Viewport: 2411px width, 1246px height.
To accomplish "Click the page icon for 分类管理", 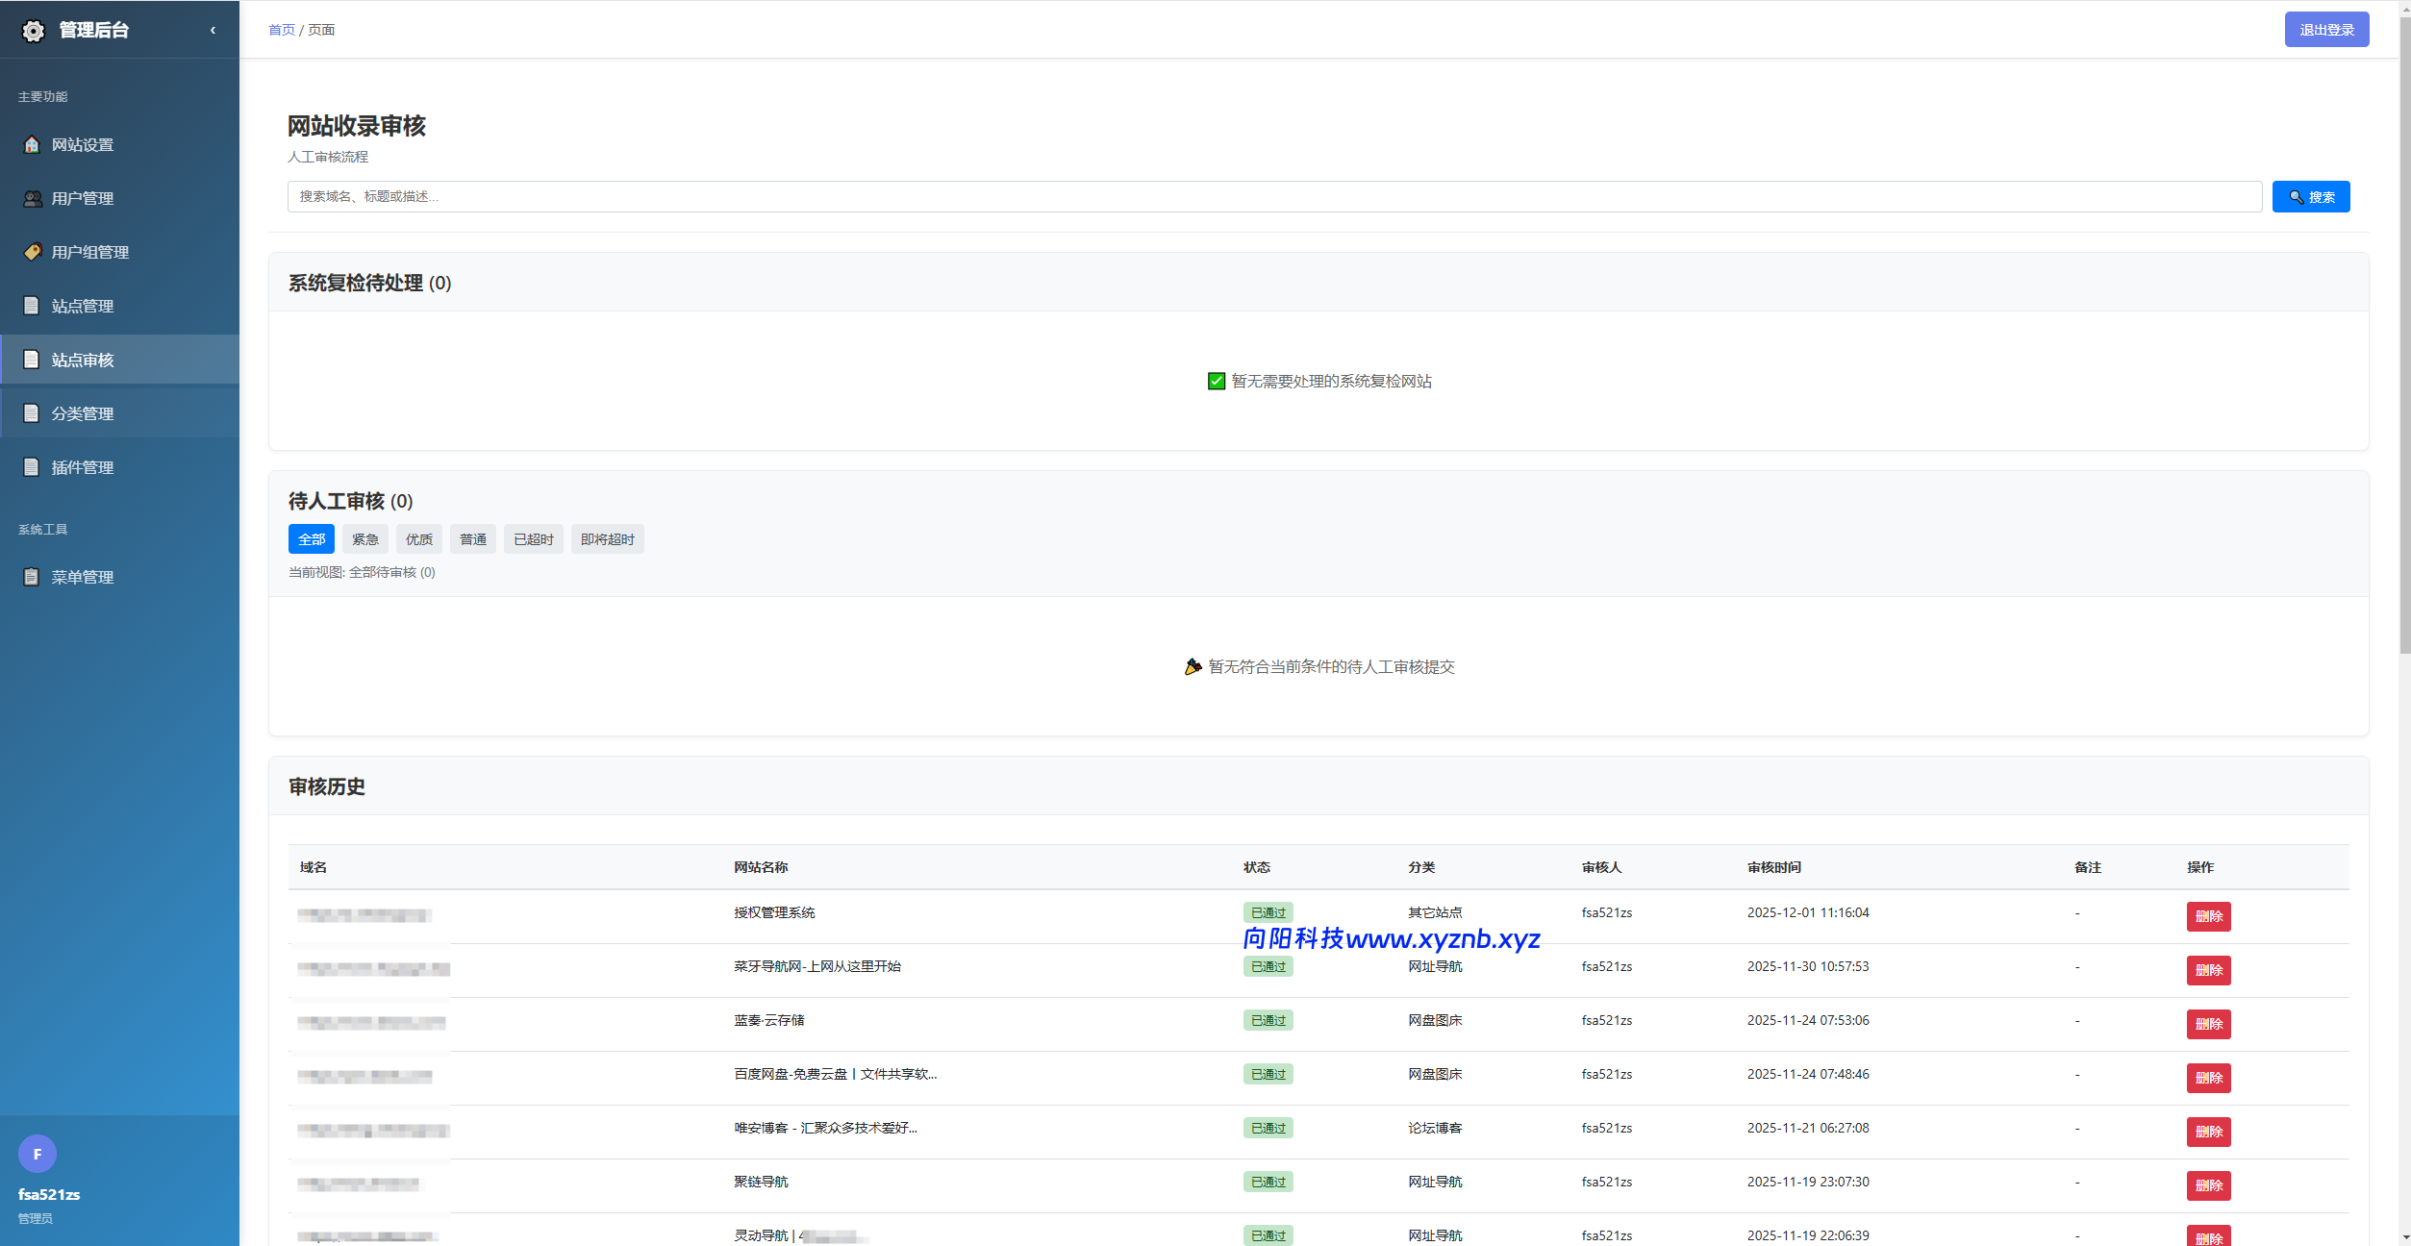I will [x=32, y=413].
